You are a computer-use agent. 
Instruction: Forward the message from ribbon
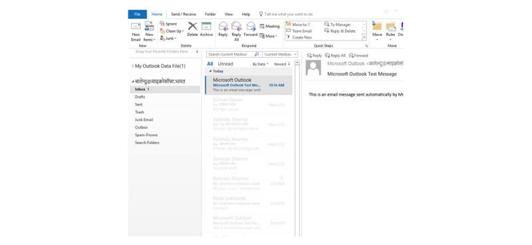[x=251, y=29]
